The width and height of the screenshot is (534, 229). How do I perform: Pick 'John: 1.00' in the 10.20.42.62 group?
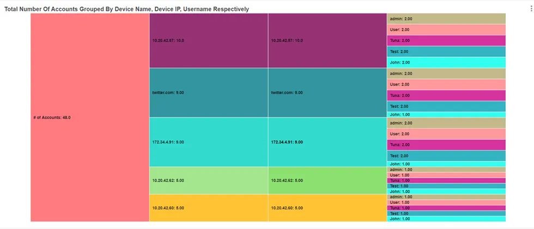446,191
